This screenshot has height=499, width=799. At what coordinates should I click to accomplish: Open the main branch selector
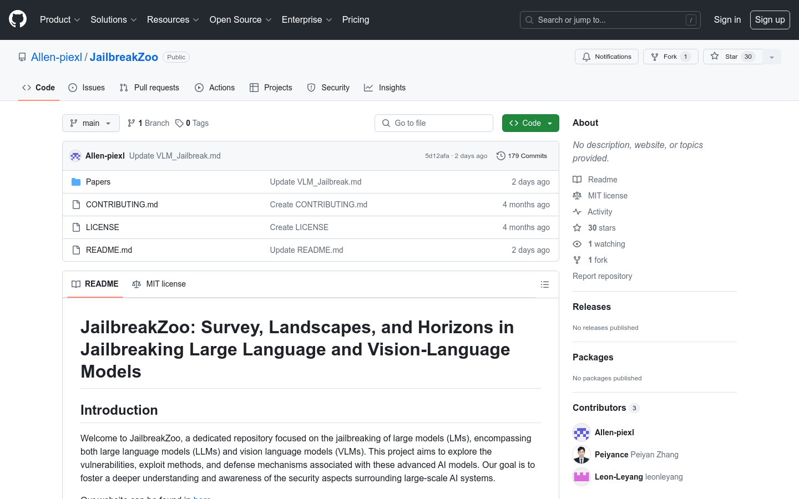pyautogui.click(x=91, y=123)
